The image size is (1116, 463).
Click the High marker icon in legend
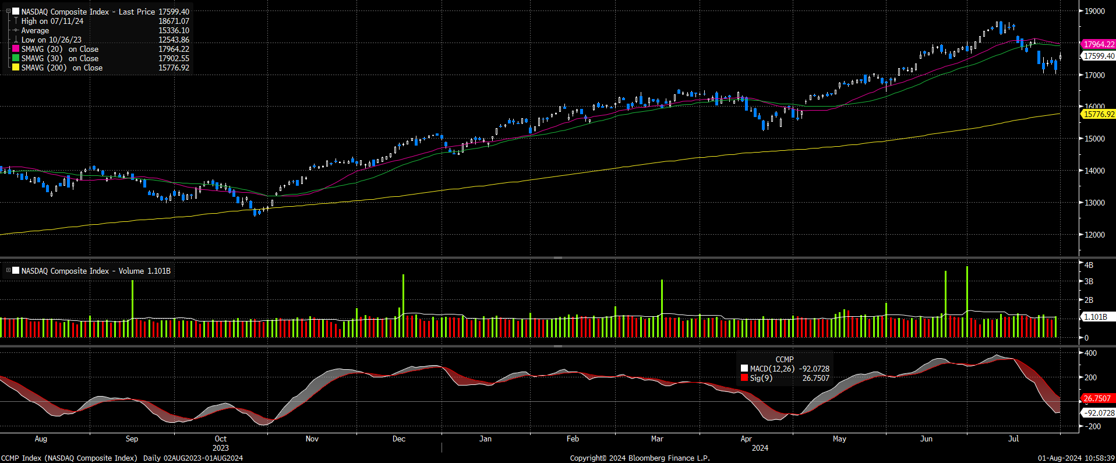16,21
